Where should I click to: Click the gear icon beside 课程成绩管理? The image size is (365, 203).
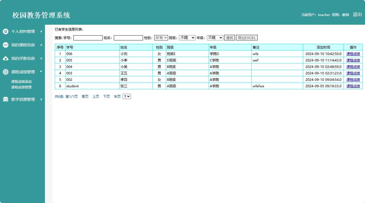click(6, 72)
